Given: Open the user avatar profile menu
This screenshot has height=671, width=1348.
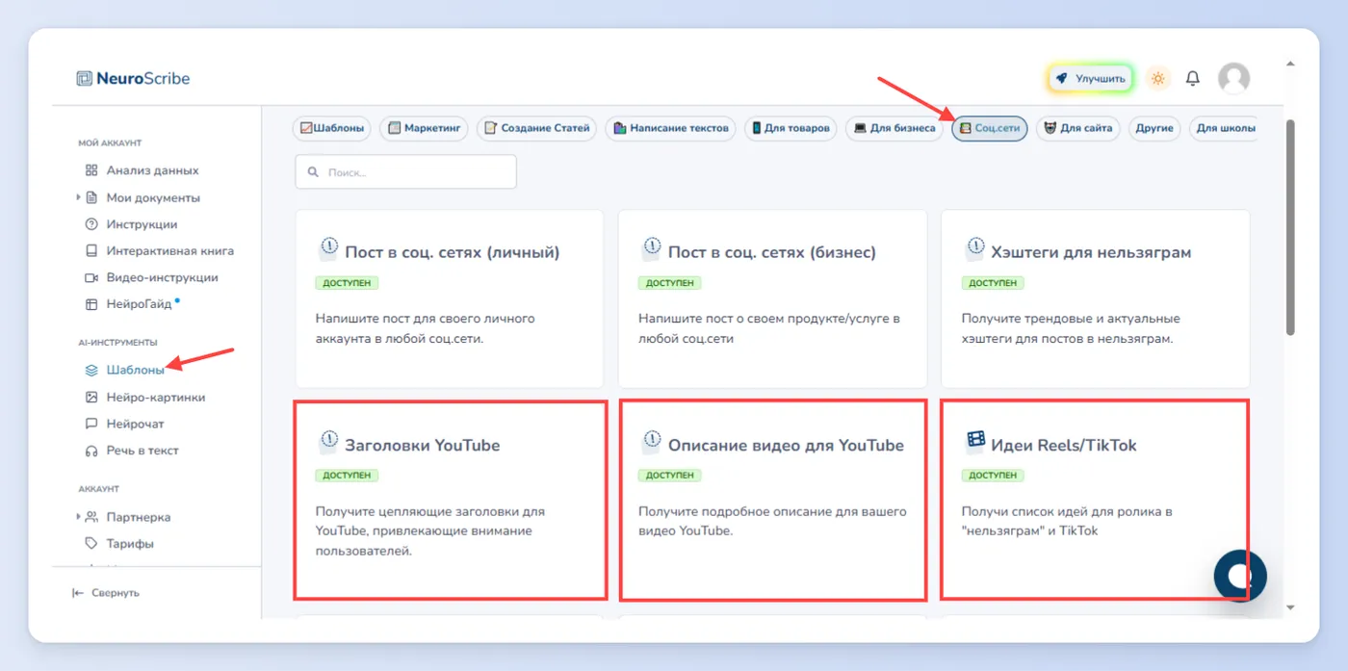Looking at the screenshot, I should 1233,78.
